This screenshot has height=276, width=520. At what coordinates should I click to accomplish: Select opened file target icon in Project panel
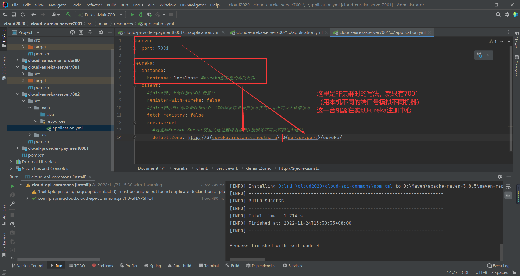pyautogui.click(x=72, y=32)
